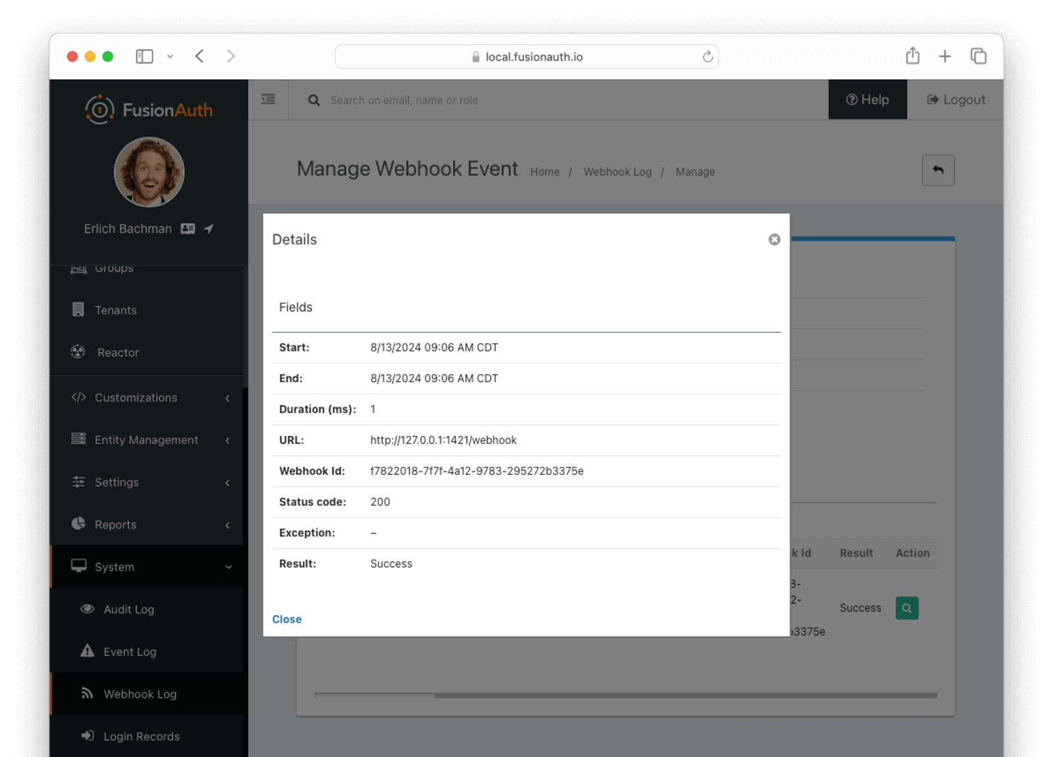Click the search magnifier icon
The height and width of the screenshot is (757, 1053).
coord(314,100)
